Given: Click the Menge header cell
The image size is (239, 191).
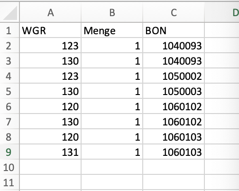Looking at the screenshot, I should coord(112,30).
